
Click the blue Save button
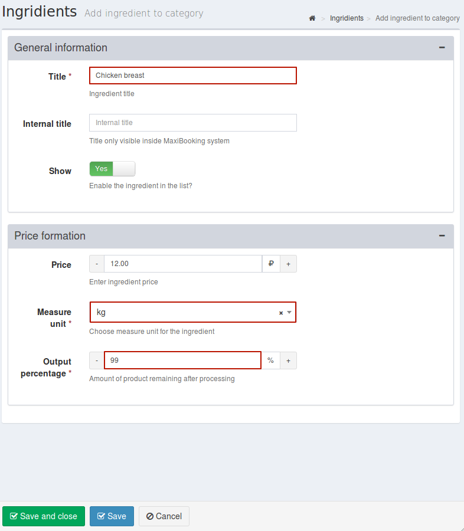click(112, 516)
